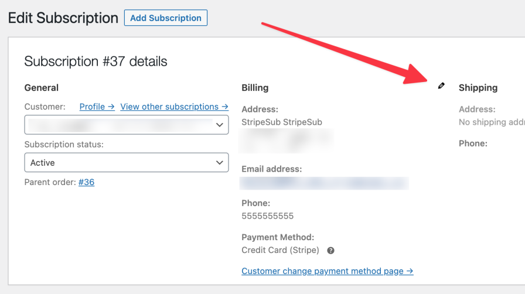Viewport: 525px width, 294px height.
Task: Select the StripeSub StripeSub billing name
Action: 282,122
